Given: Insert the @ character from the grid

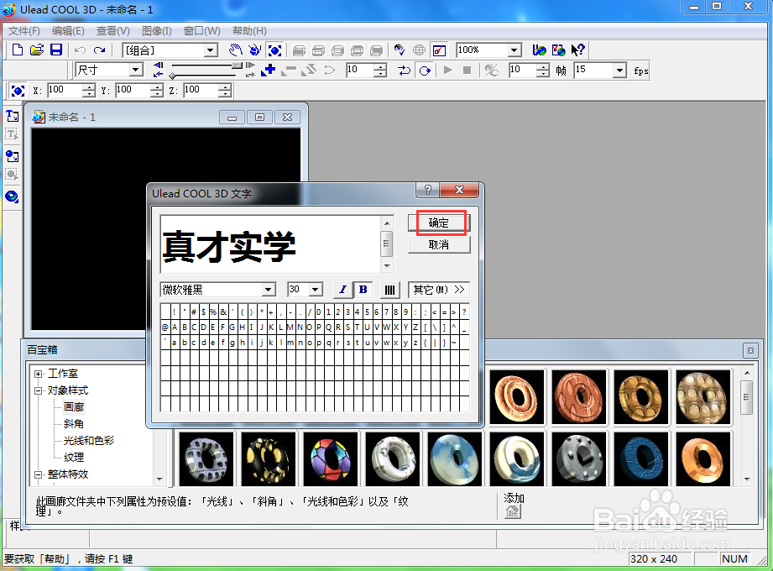Looking at the screenshot, I should click(165, 327).
